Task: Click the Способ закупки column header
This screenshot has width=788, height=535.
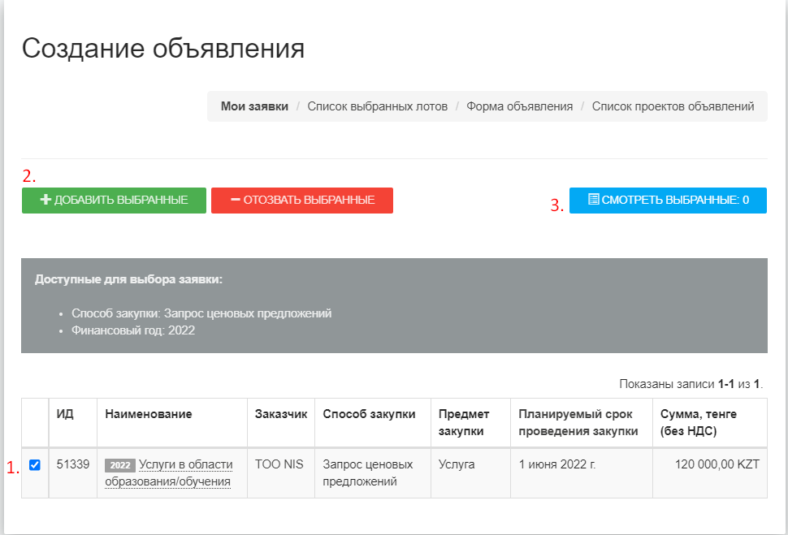Action: [369, 414]
